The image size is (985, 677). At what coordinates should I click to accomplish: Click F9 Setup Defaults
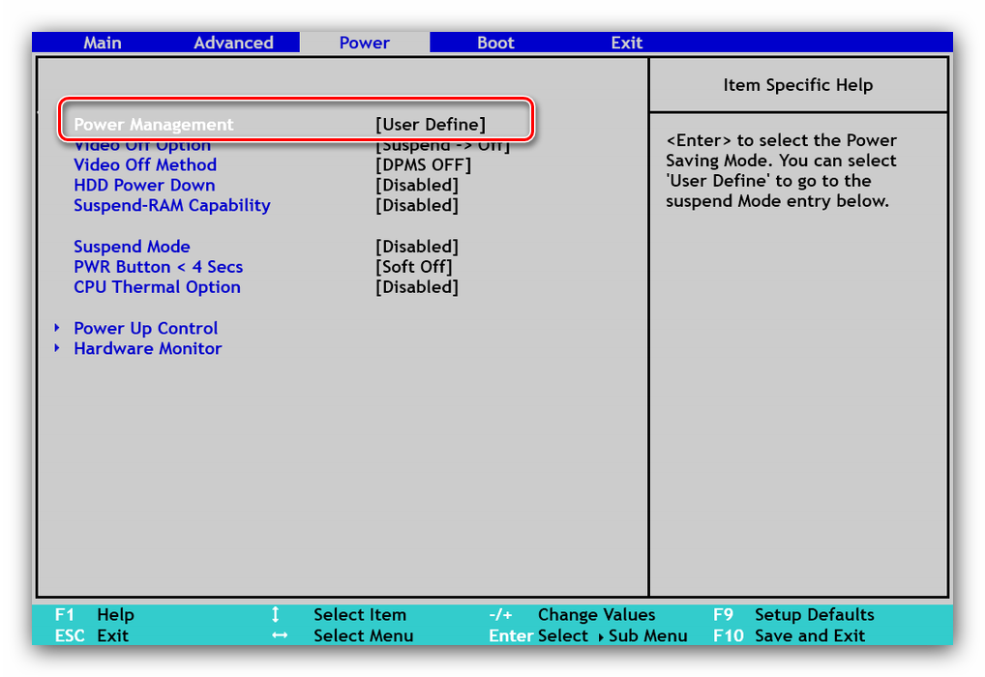(x=792, y=614)
